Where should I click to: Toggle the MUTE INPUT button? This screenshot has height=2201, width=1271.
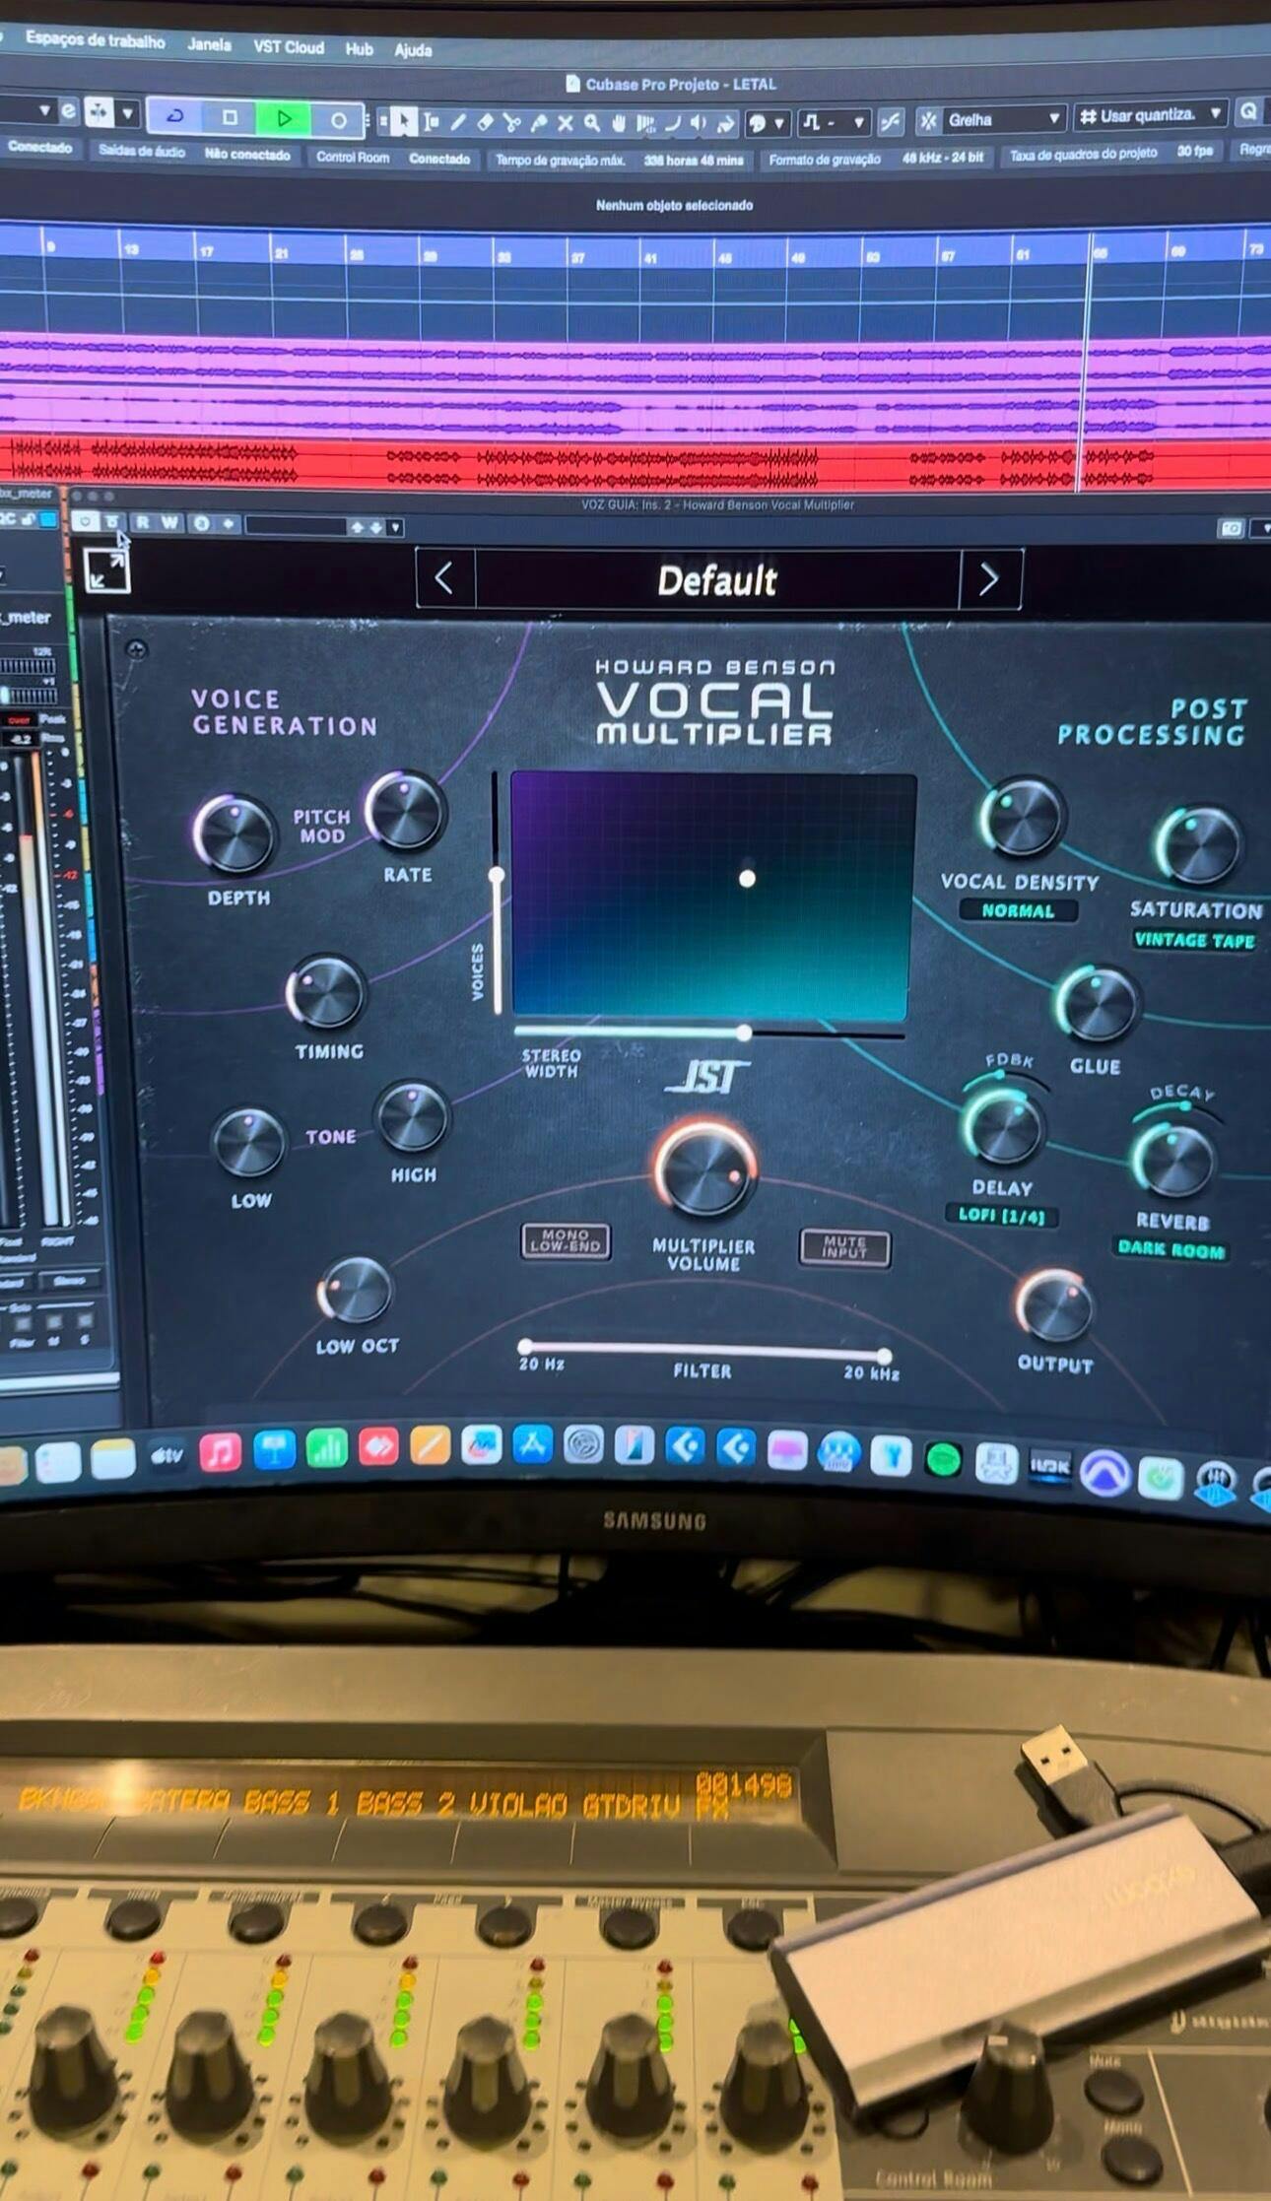click(x=844, y=1247)
